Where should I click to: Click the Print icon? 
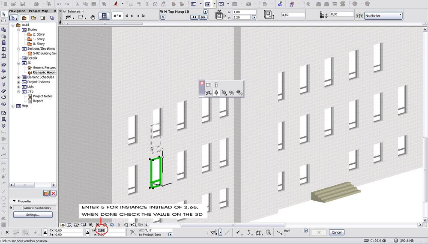tap(36, 4)
